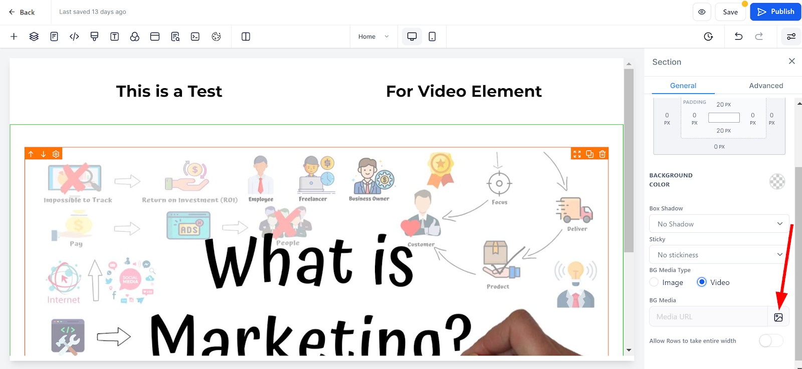Open the Box Shadow dropdown

(x=719, y=224)
